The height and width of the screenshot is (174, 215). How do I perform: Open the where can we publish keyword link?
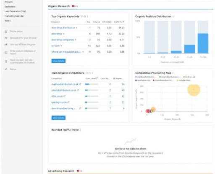coord(66,52)
